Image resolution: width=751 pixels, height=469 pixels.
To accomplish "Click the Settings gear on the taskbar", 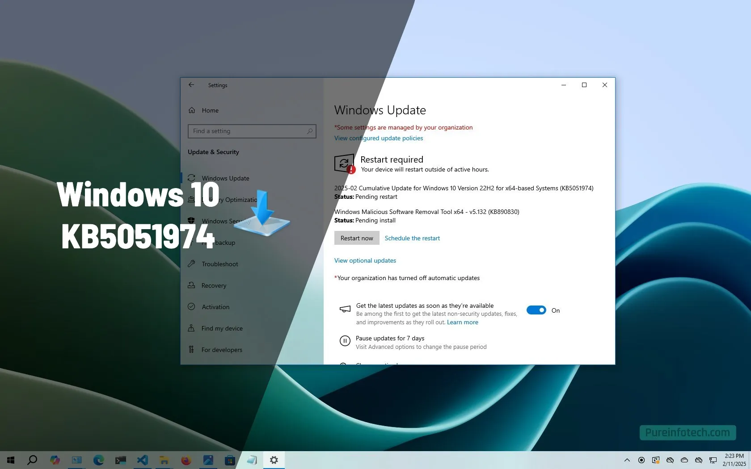I will pyautogui.click(x=274, y=460).
